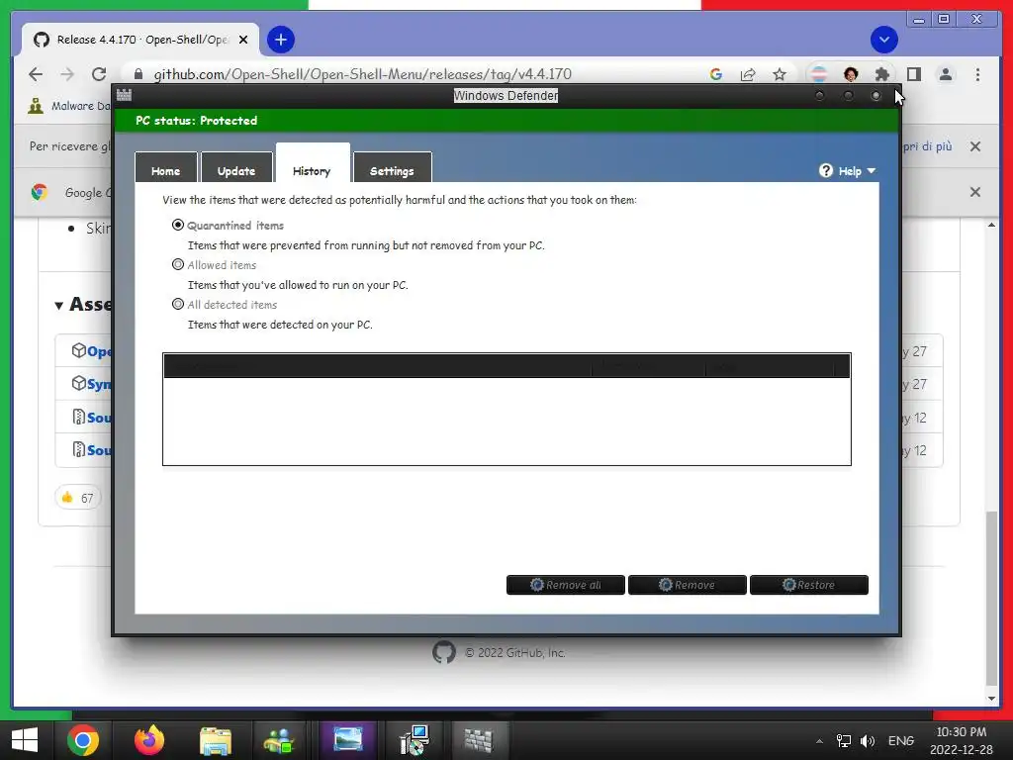Select the Allowed items radio button
The width and height of the screenshot is (1013, 760).
click(x=178, y=264)
